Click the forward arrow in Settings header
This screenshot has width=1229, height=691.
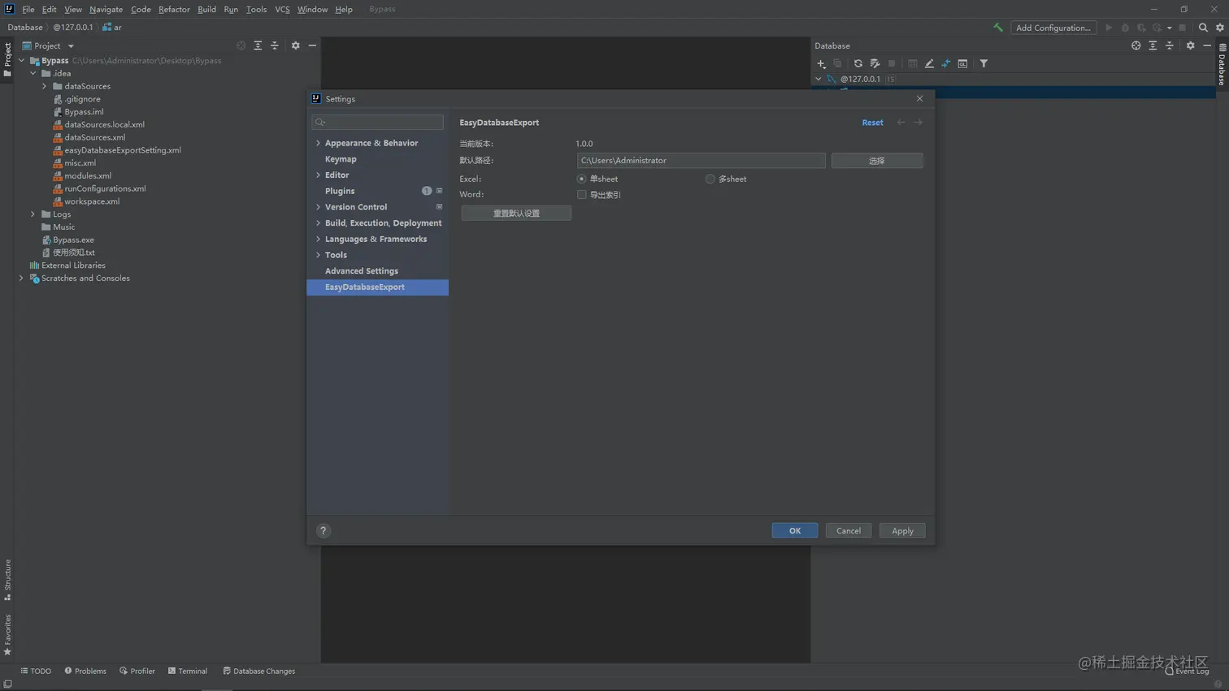[918, 123]
